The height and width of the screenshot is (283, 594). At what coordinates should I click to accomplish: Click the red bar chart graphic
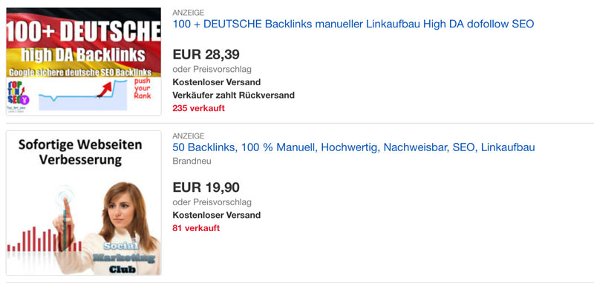click(45, 239)
